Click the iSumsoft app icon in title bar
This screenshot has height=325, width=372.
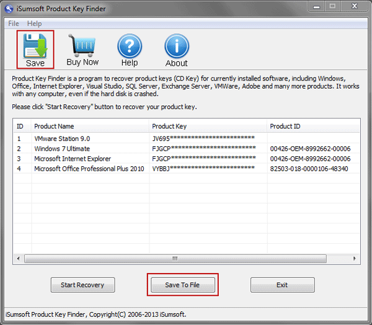pos(9,9)
